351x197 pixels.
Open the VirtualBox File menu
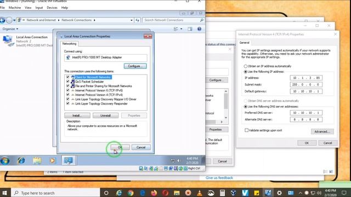[2, 8]
